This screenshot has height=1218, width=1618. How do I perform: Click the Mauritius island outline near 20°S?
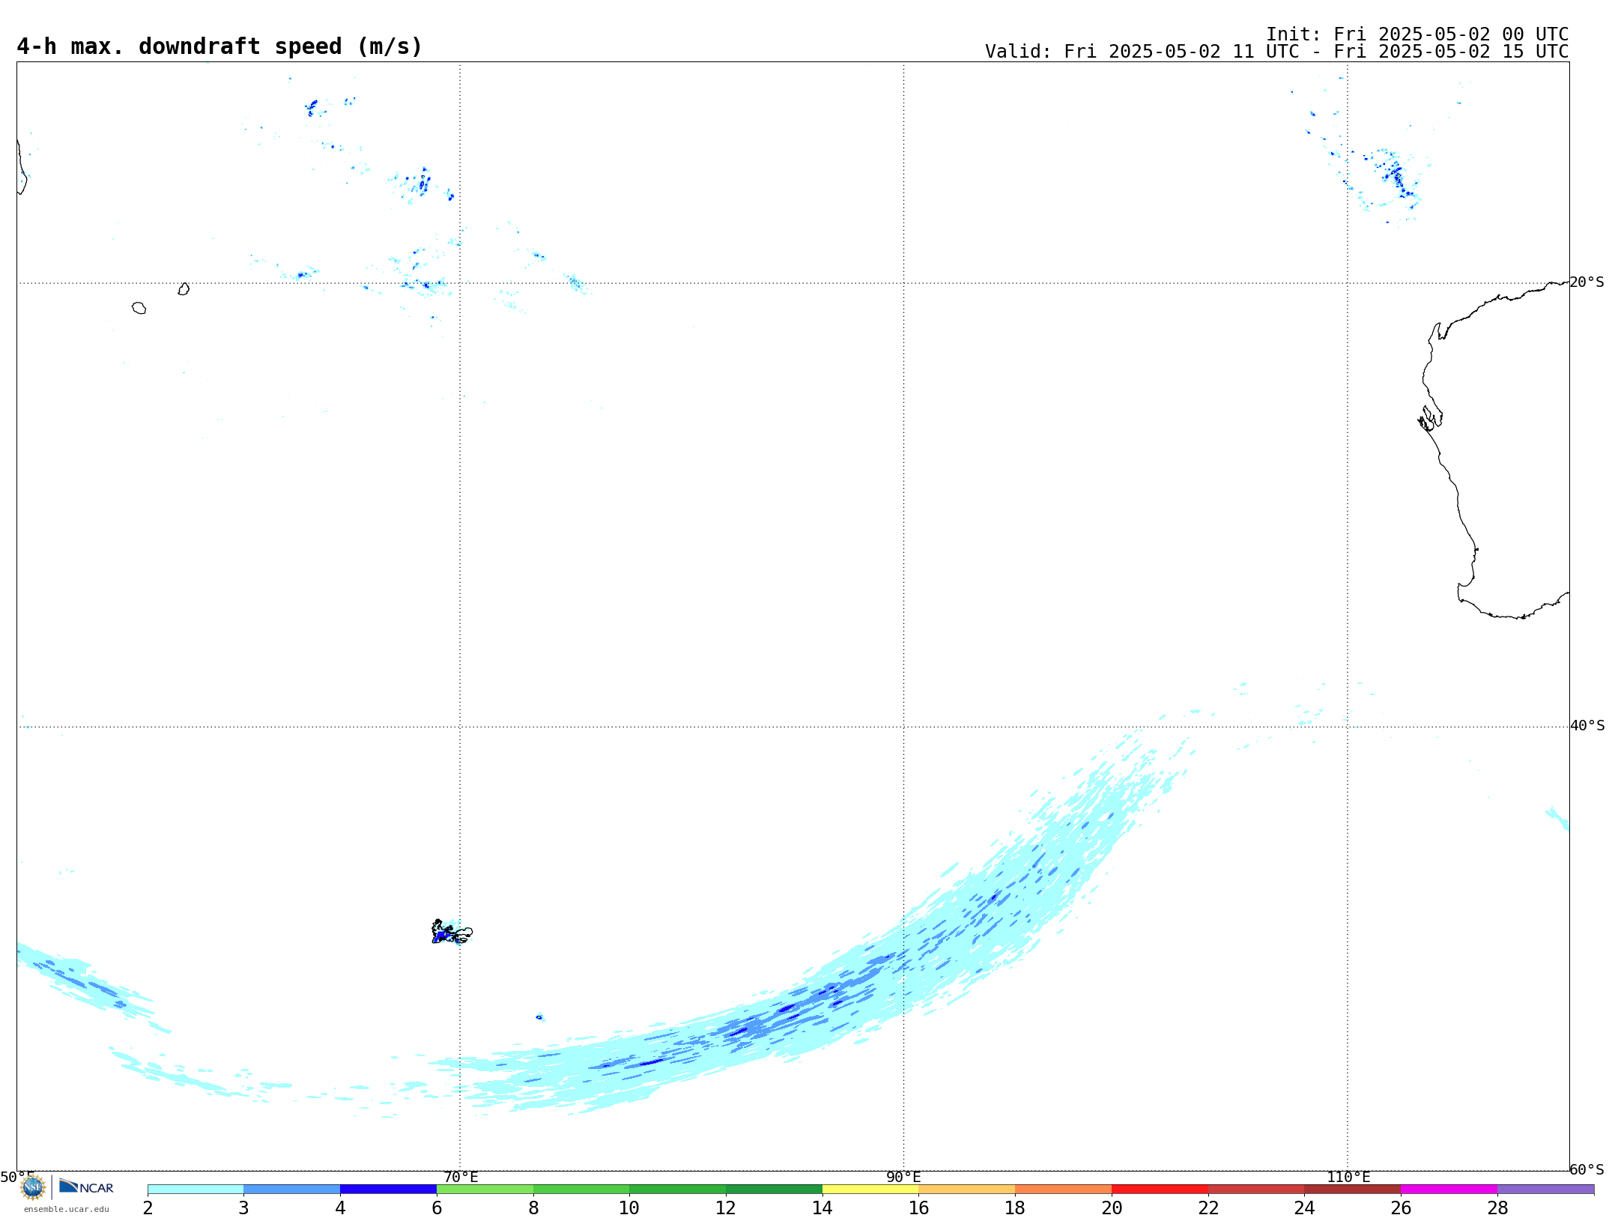point(184,289)
